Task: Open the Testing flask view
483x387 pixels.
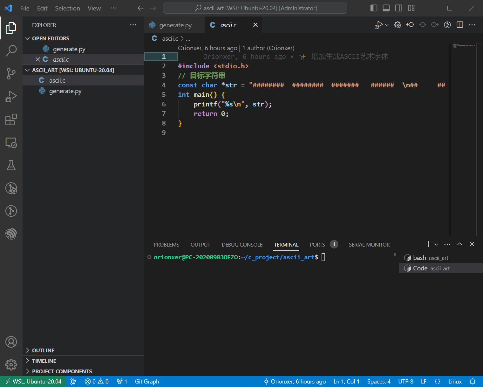Action: 11,165
